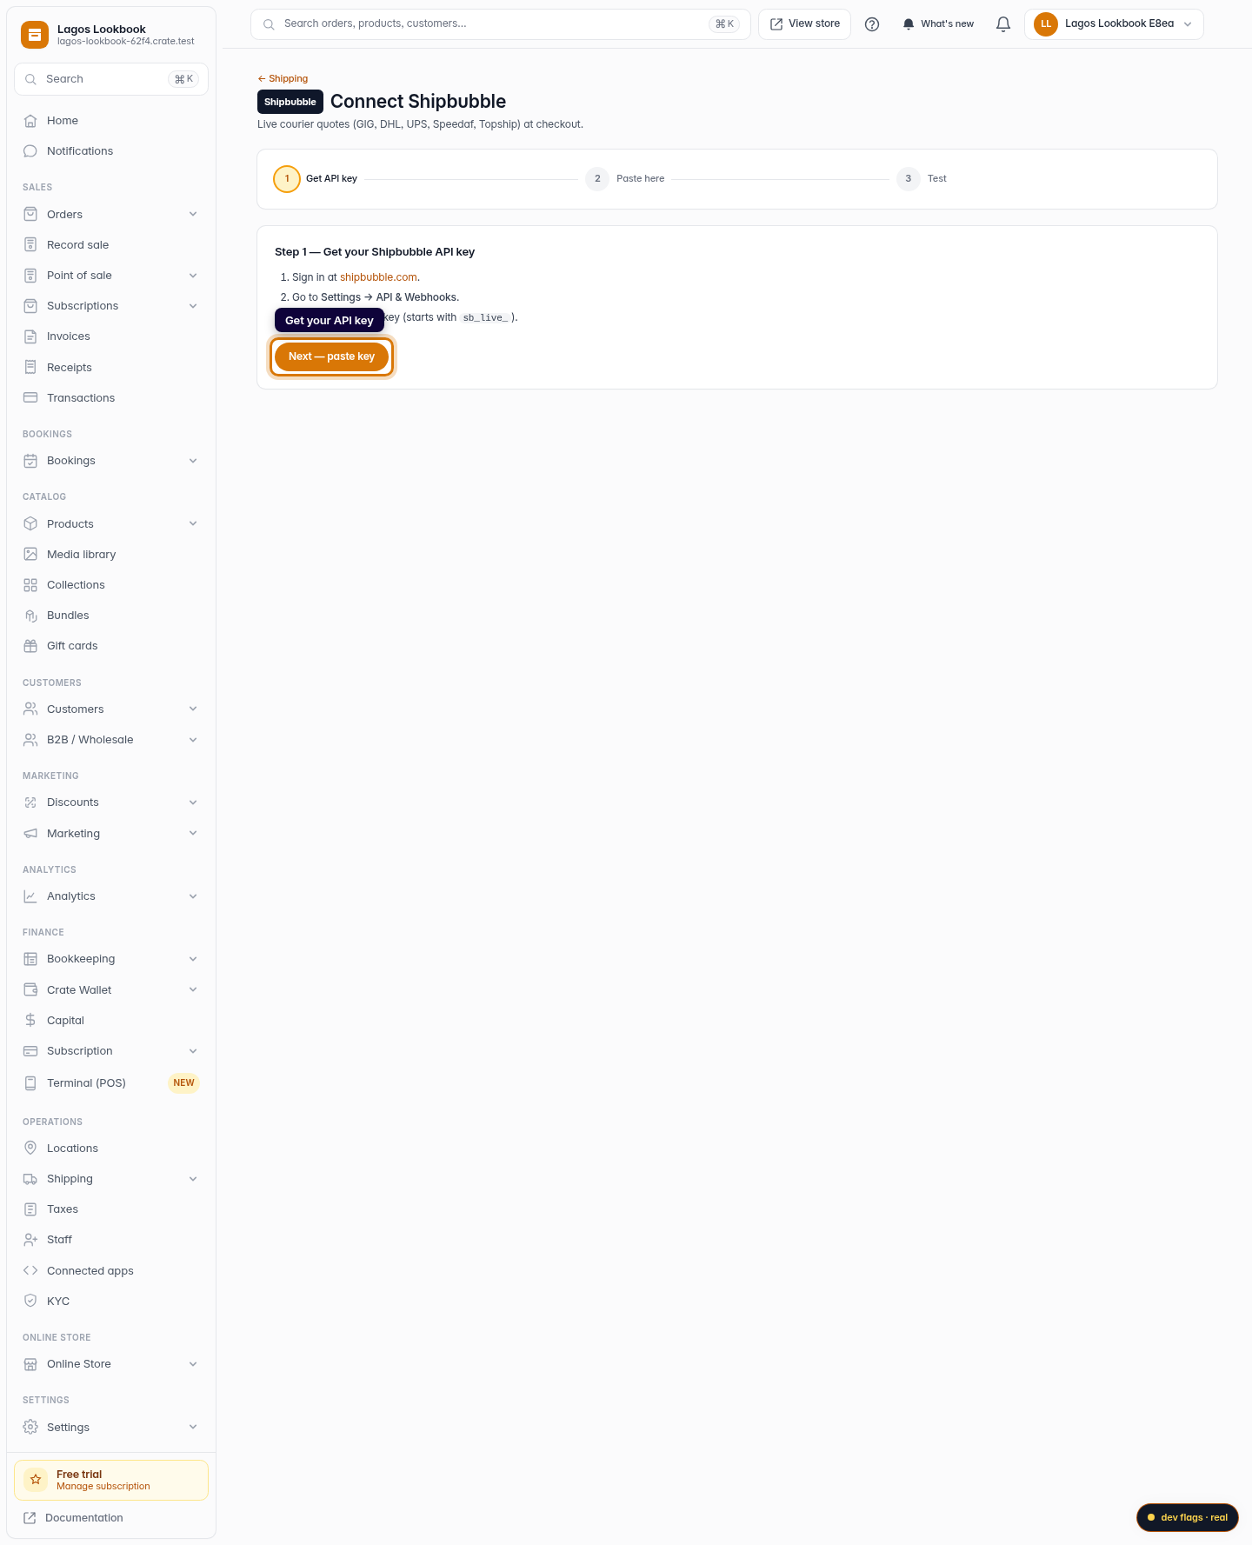The height and width of the screenshot is (1545, 1252).
Task: Click the Locations pin icon
Action: pos(30,1149)
